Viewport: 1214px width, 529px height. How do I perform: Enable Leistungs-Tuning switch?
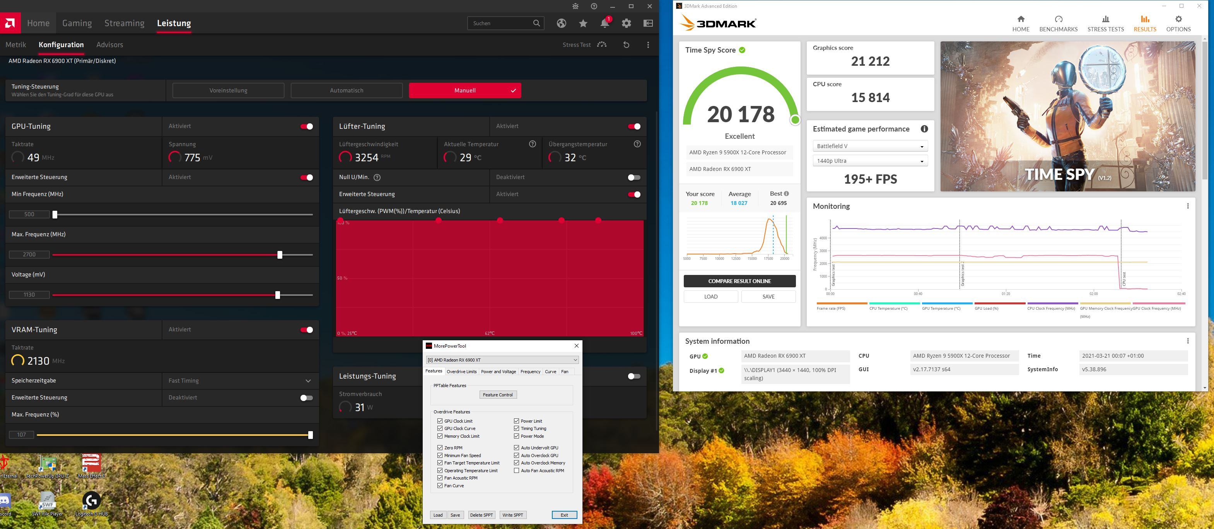tap(634, 376)
